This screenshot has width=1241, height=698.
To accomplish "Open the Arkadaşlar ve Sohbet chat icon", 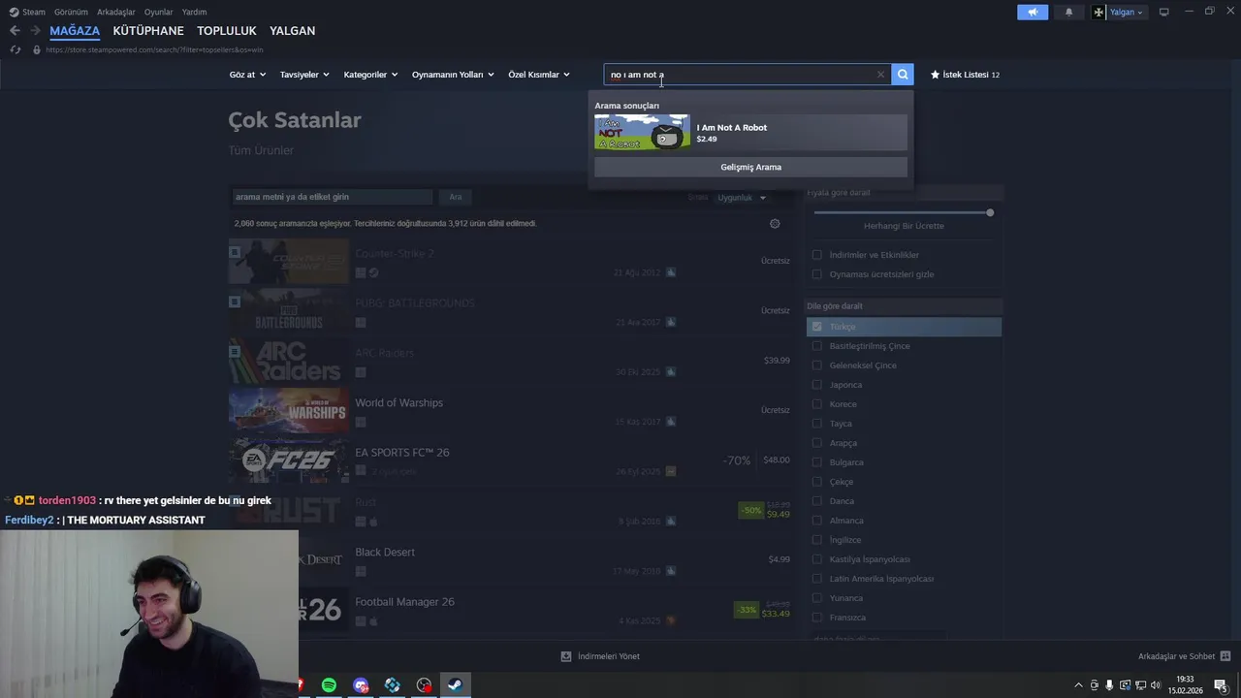I will (x=1225, y=656).
